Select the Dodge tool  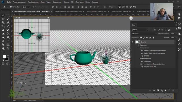(8, 37)
